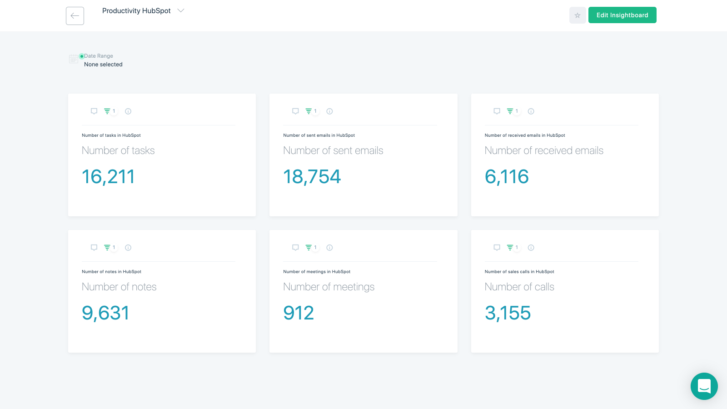Open the Date Range selector
This screenshot has height=409, width=727.
coord(103,64)
